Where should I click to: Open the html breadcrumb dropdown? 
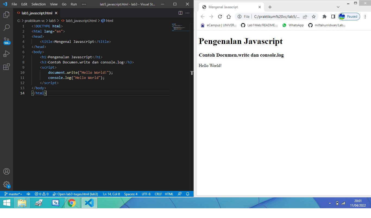tap(109, 21)
